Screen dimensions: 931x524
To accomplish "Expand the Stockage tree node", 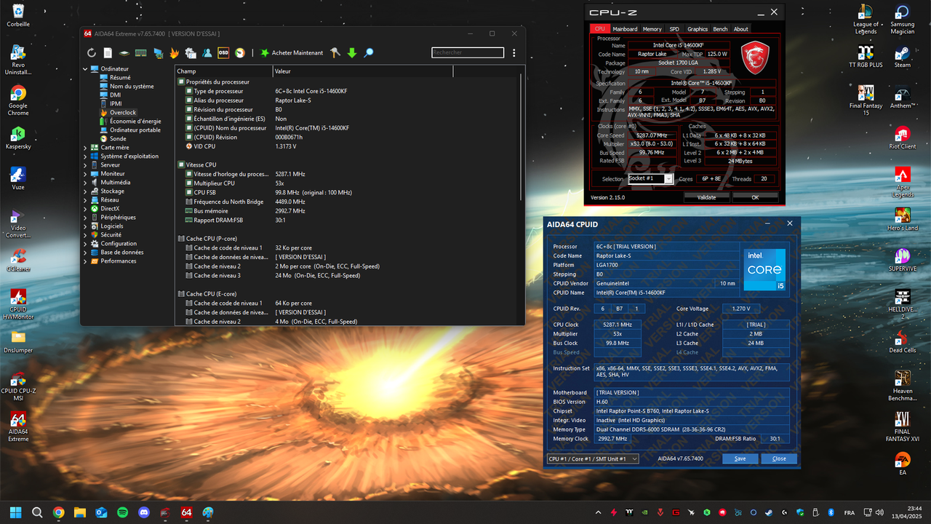I will [x=86, y=191].
